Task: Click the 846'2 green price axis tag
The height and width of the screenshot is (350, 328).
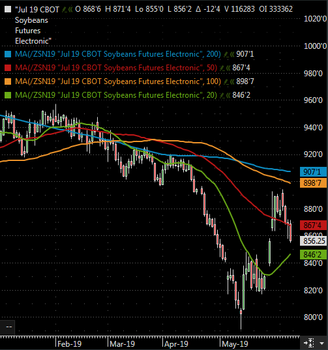Action: [x=313, y=254]
